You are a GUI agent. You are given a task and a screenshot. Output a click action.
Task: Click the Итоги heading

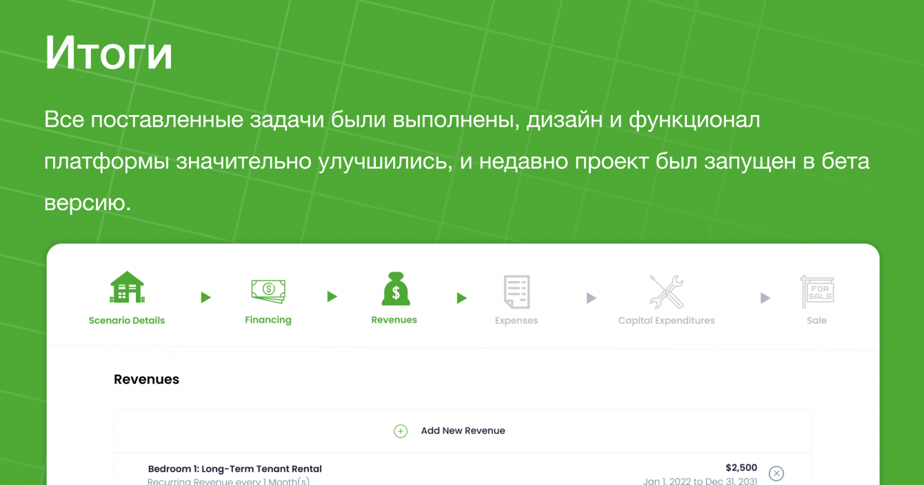click(108, 53)
